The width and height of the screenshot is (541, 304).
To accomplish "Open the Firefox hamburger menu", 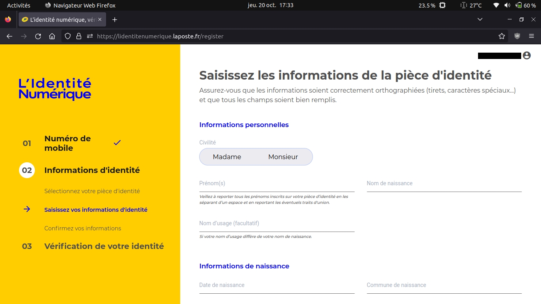I will tap(531, 36).
